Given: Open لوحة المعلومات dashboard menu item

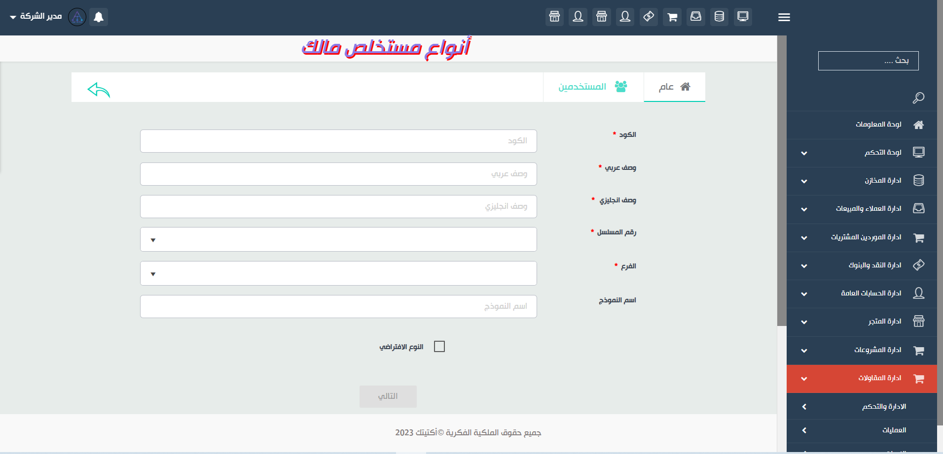Looking at the screenshot, I should click(862, 125).
